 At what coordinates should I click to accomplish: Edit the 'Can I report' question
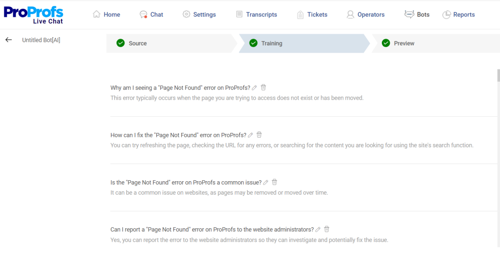(x=318, y=230)
